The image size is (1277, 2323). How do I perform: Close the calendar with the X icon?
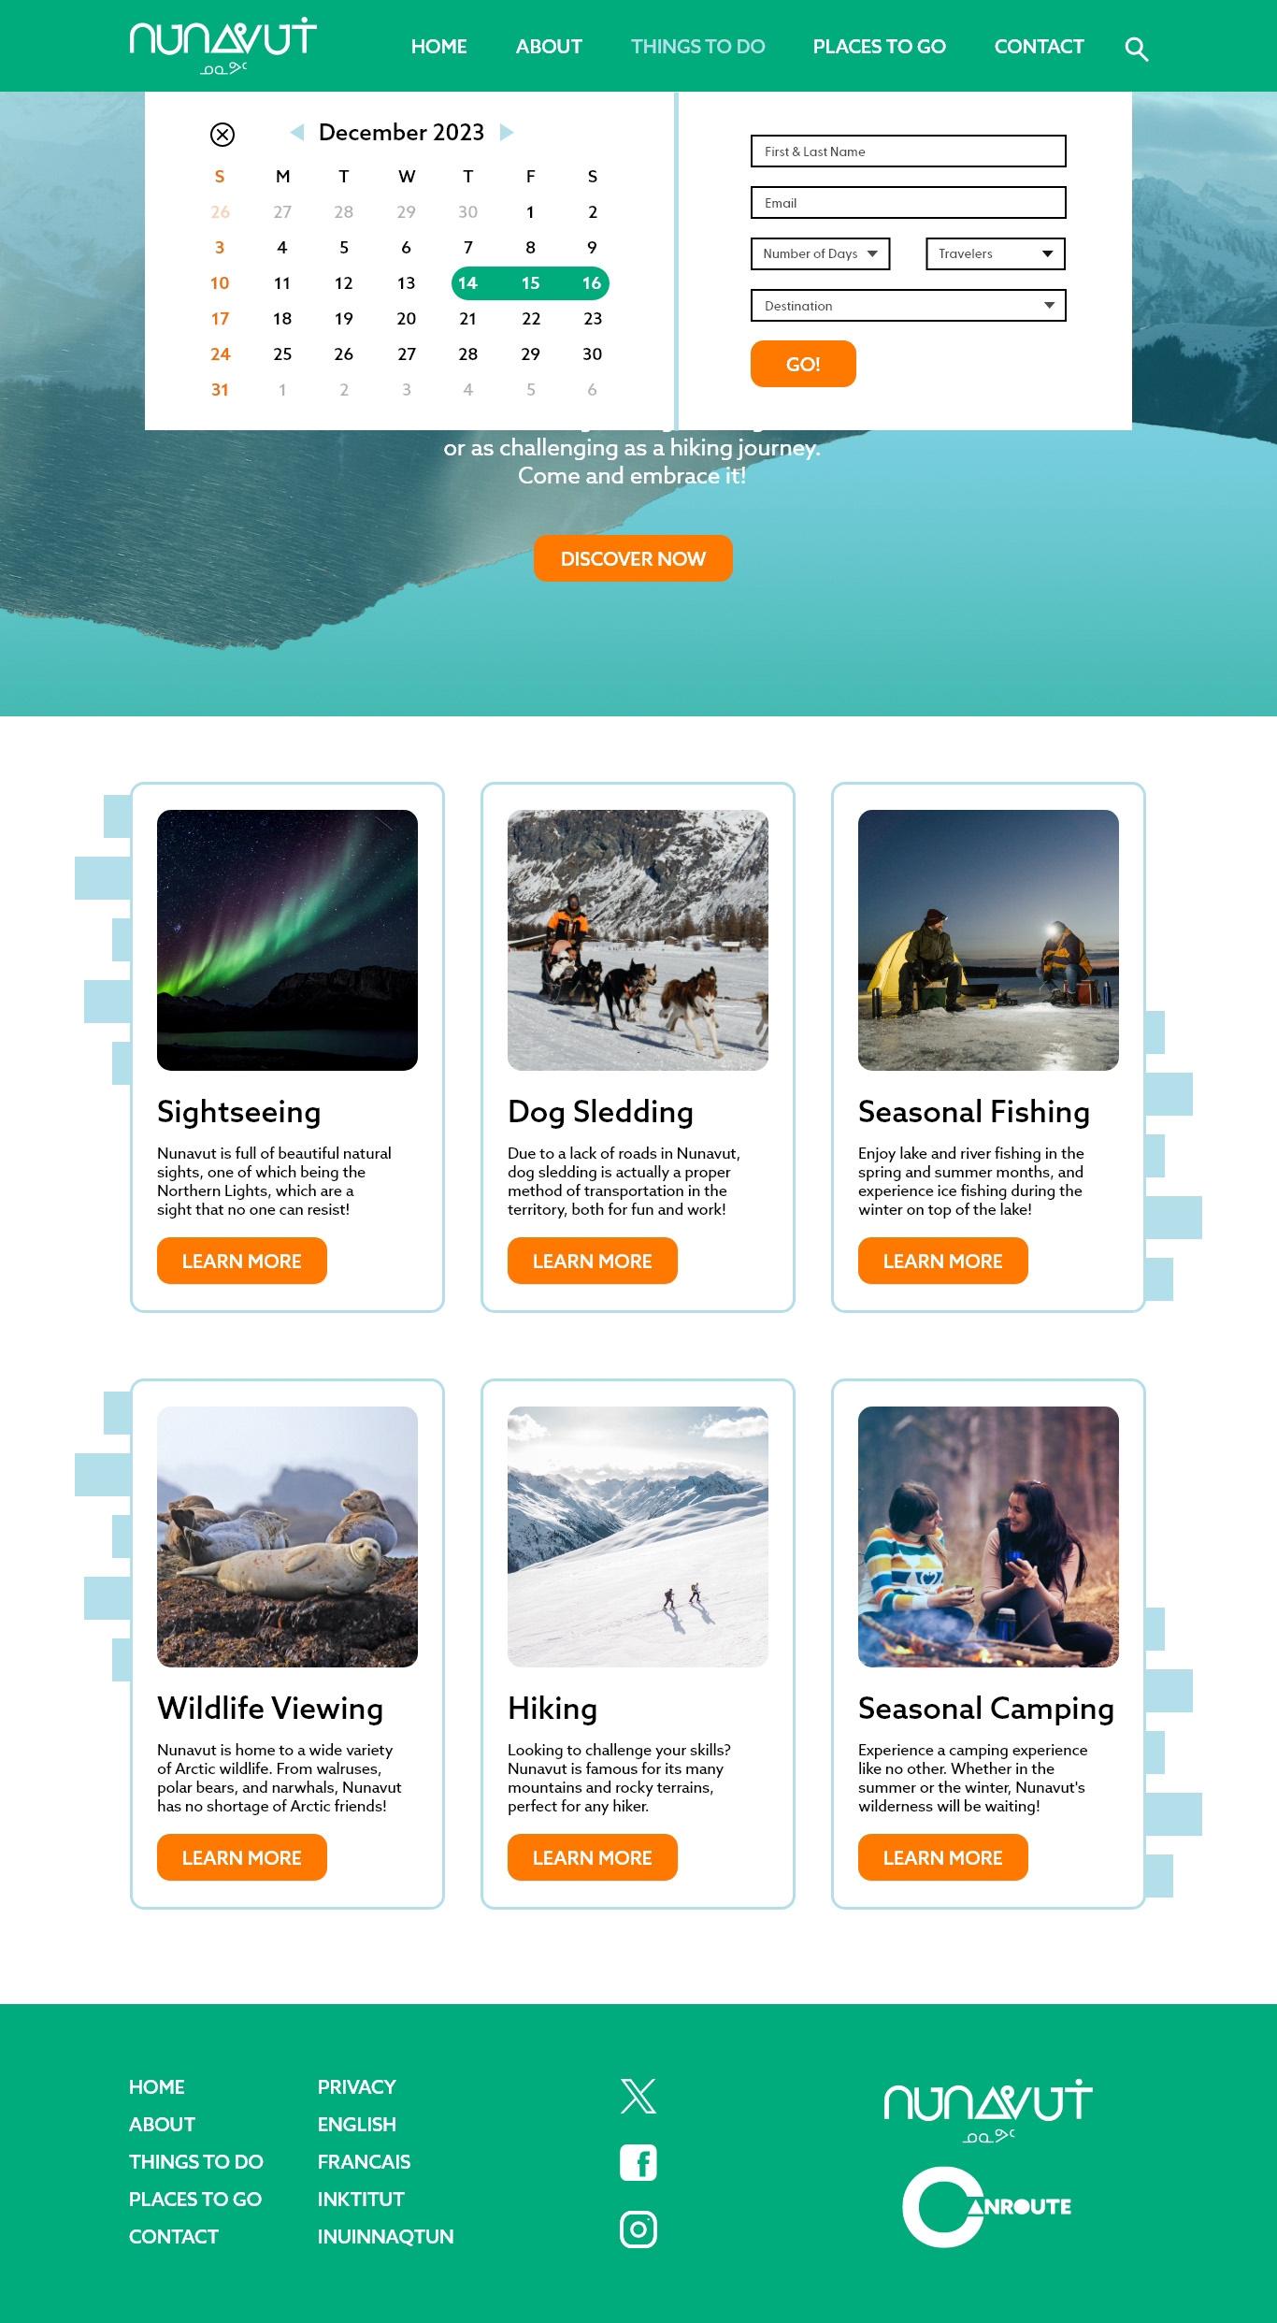pyautogui.click(x=222, y=135)
